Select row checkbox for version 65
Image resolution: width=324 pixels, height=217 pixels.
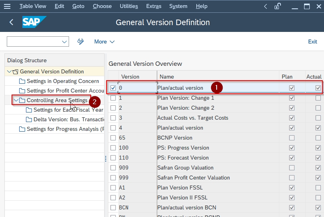tap(113, 138)
